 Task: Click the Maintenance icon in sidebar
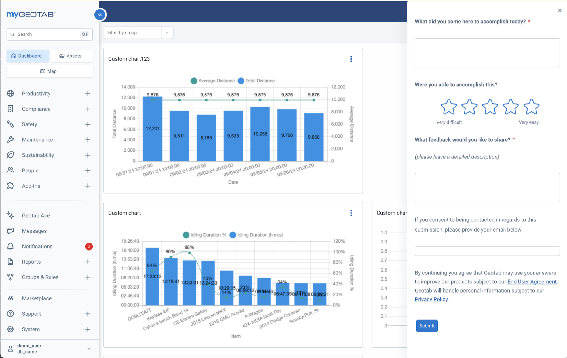click(x=11, y=139)
